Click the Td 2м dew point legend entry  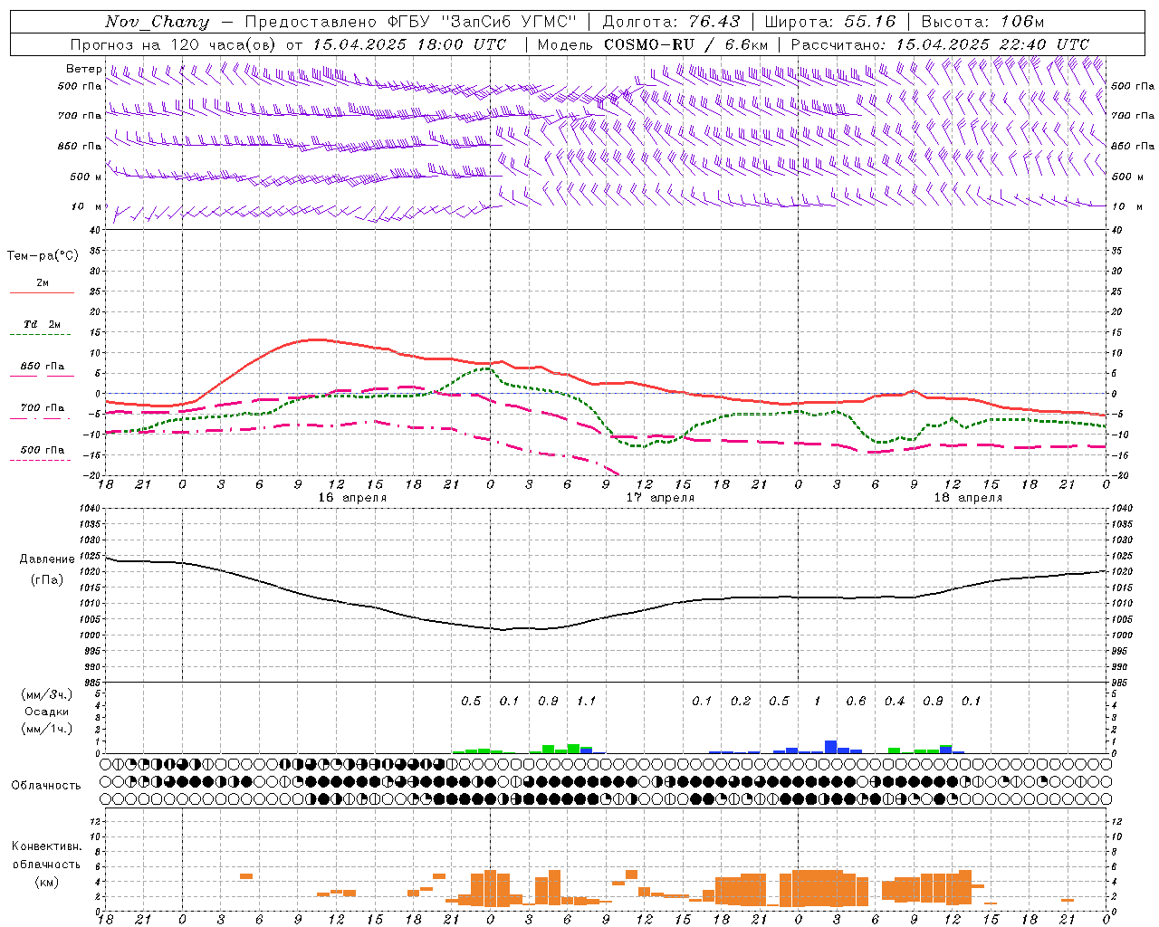tap(42, 324)
